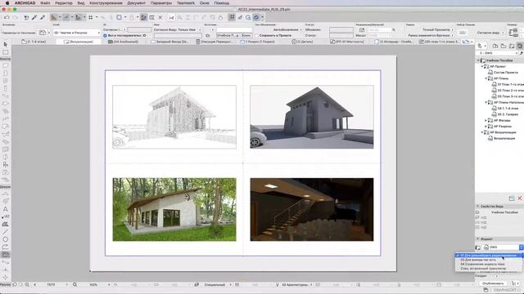Open the 'Помощь' menu
The width and height of the screenshot is (524, 294).
[x=221, y=3]
